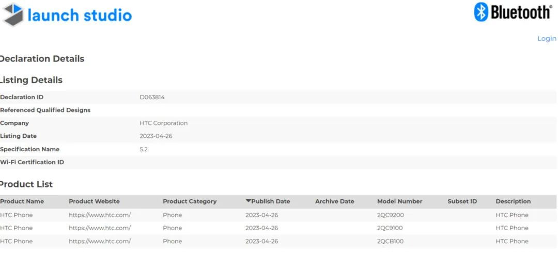Click the launch studio title text

[x=80, y=15]
